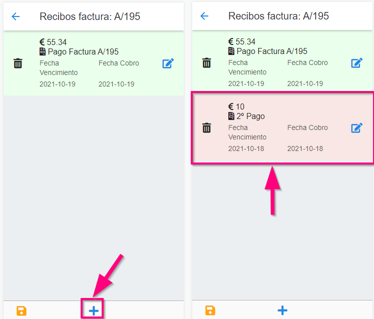Delete the €55.34 receipt in left panel

(x=18, y=63)
